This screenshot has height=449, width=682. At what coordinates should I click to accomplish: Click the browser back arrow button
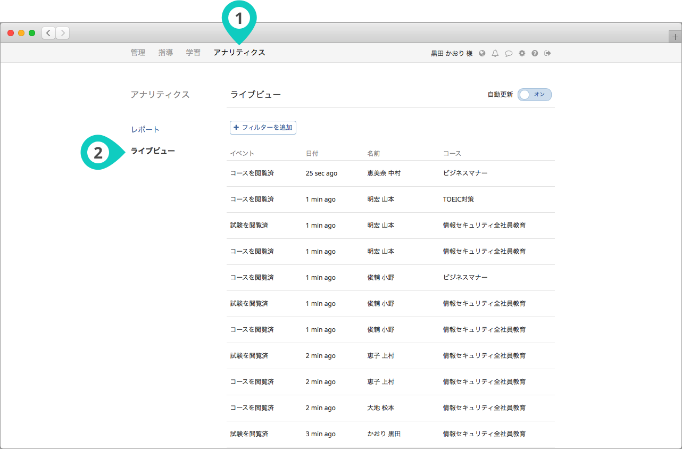click(48, 33)
